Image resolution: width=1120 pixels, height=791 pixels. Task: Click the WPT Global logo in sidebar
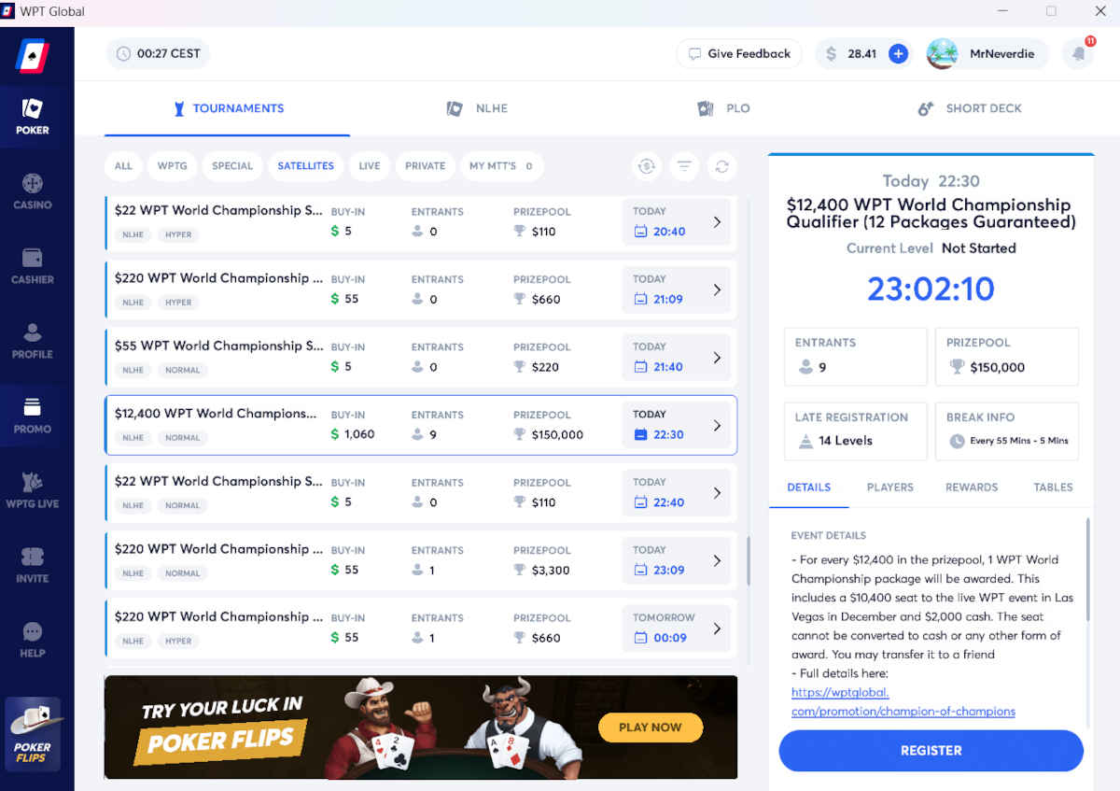click(33, 55)
